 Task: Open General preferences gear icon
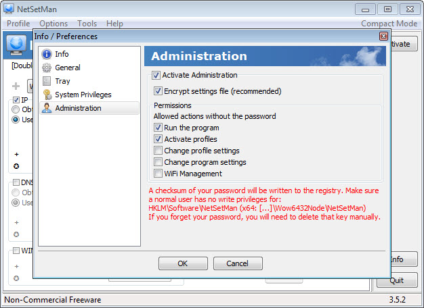pyautogui.click(x=47, y=68)
